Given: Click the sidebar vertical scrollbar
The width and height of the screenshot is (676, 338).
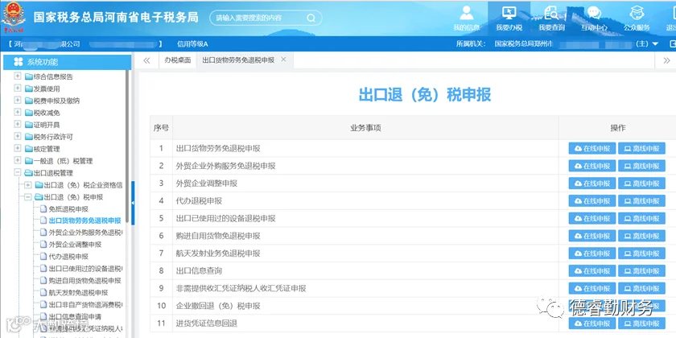Looking at the screenshot, I should [x=127, y=146].
